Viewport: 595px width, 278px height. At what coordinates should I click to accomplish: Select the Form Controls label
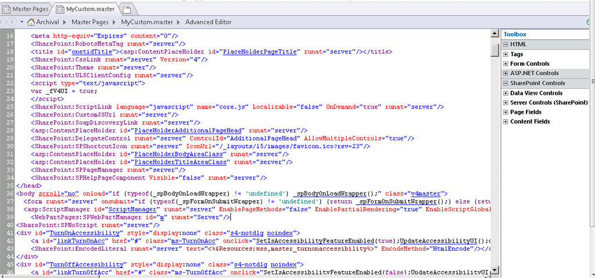tap(530, 64)
